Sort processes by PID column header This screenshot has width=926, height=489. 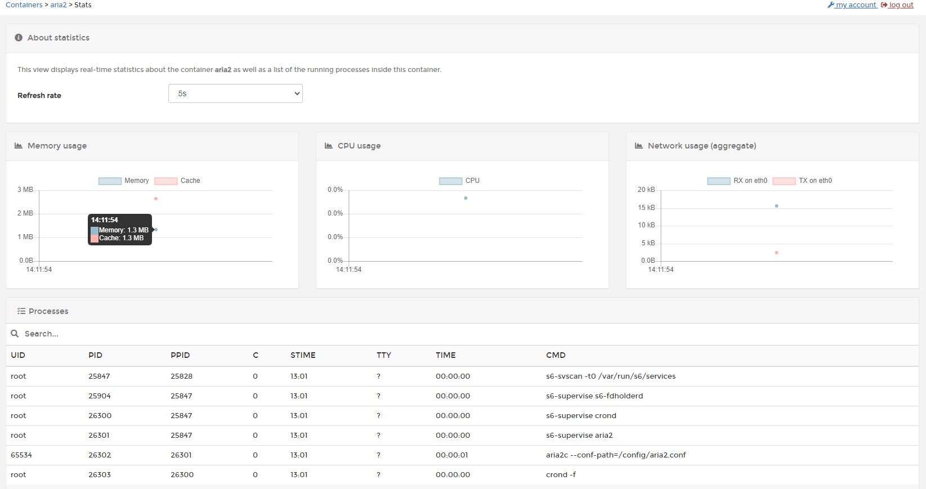pos(95,355)
